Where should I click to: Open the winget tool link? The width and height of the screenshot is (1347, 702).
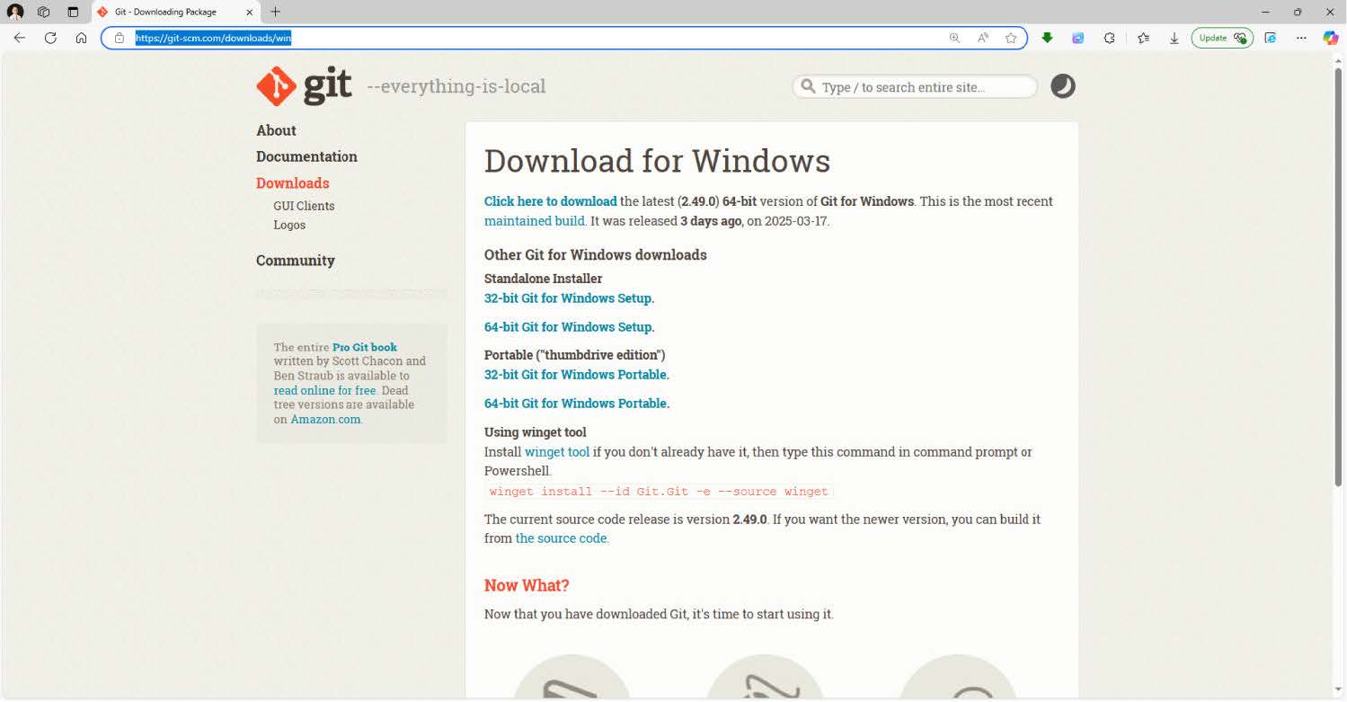(x=557, y=452)
